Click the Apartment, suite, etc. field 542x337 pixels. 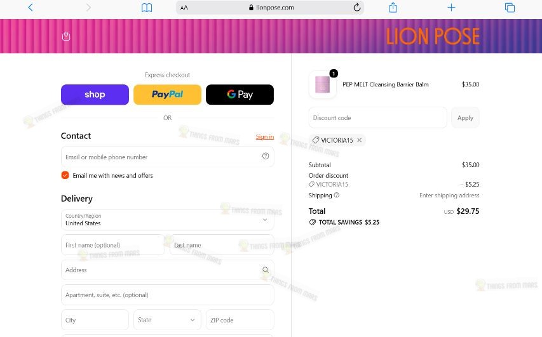click(167, 295)
